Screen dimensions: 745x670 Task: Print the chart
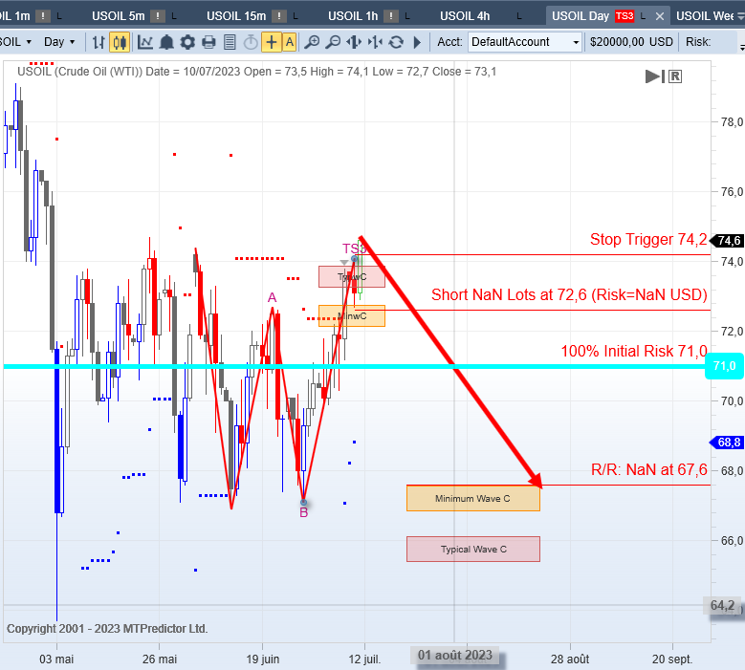[x=208, y=42]
